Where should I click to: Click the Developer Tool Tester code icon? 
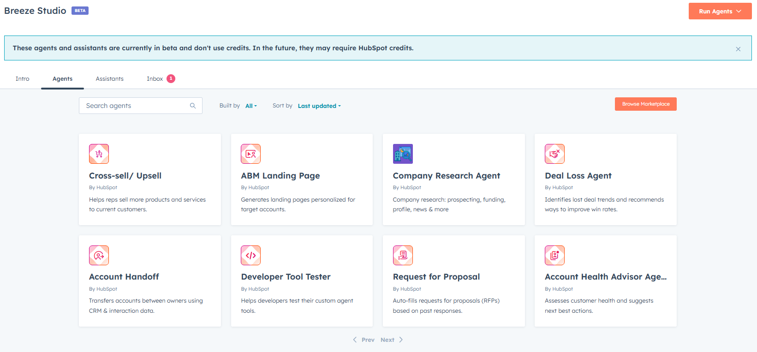250,255
